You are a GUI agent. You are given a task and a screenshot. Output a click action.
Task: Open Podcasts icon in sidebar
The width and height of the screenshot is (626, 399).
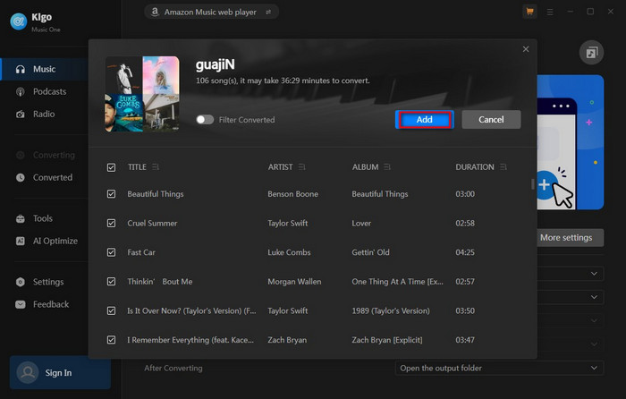point(21,92)
